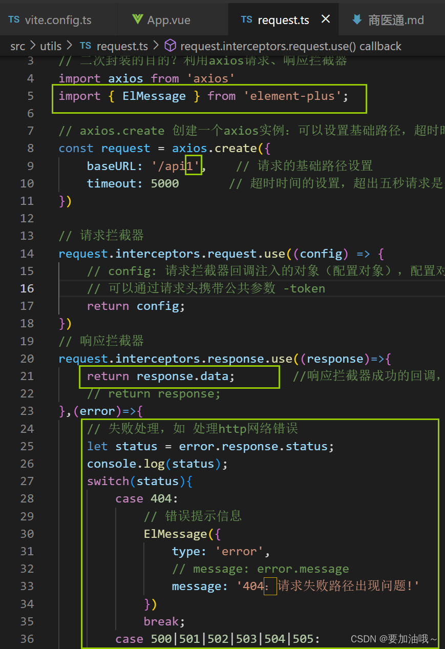The width and height of the screenshot is (445, 649).
Task: Click line number 4 in the gutter
Action: pyautogui.click(x=30, y=78)
